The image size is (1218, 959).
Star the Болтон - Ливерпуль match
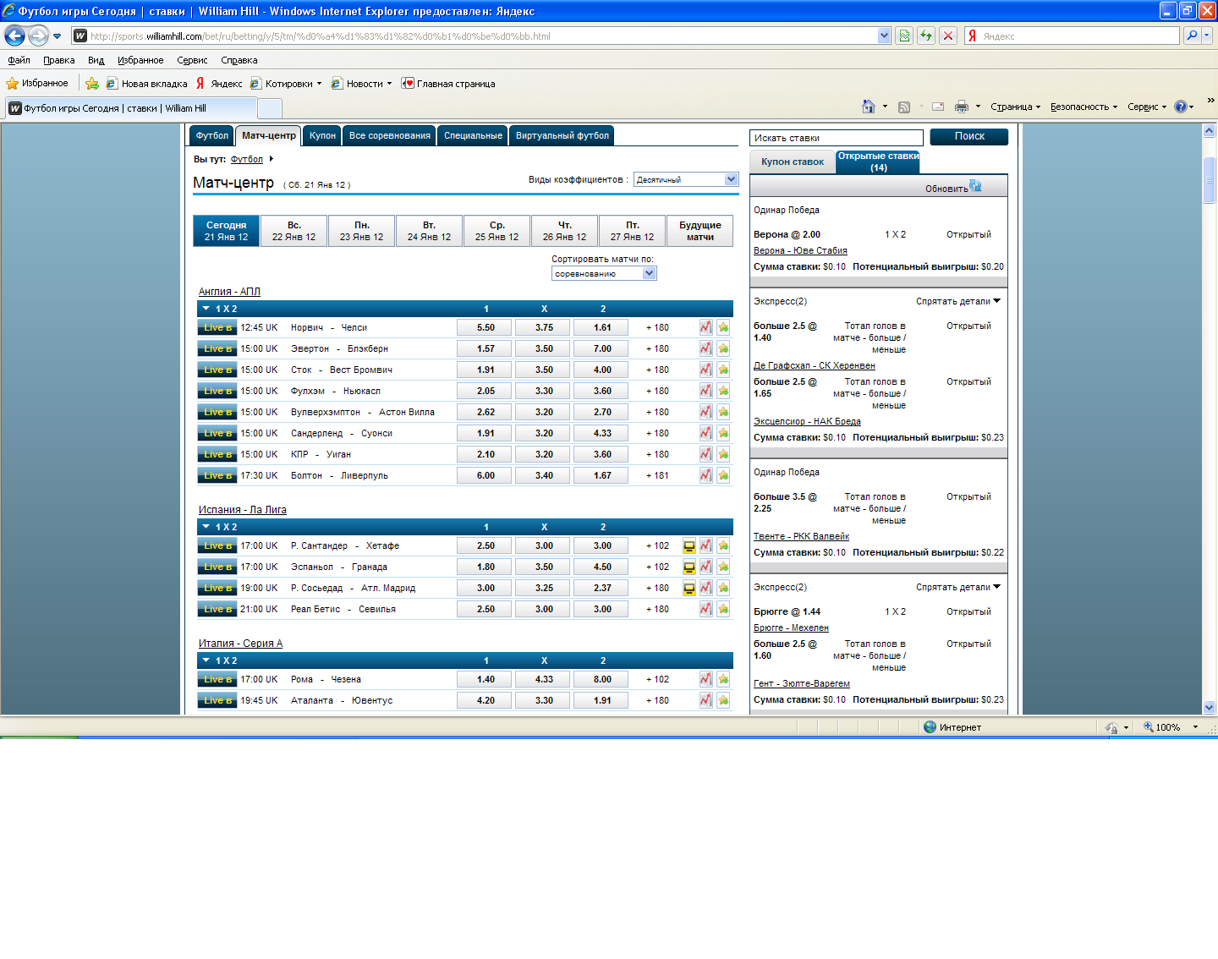pyautogui.click(x=723, y=475)
